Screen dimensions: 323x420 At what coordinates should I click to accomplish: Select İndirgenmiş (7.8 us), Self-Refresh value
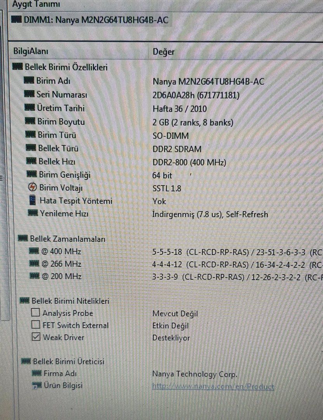point(210,214)
